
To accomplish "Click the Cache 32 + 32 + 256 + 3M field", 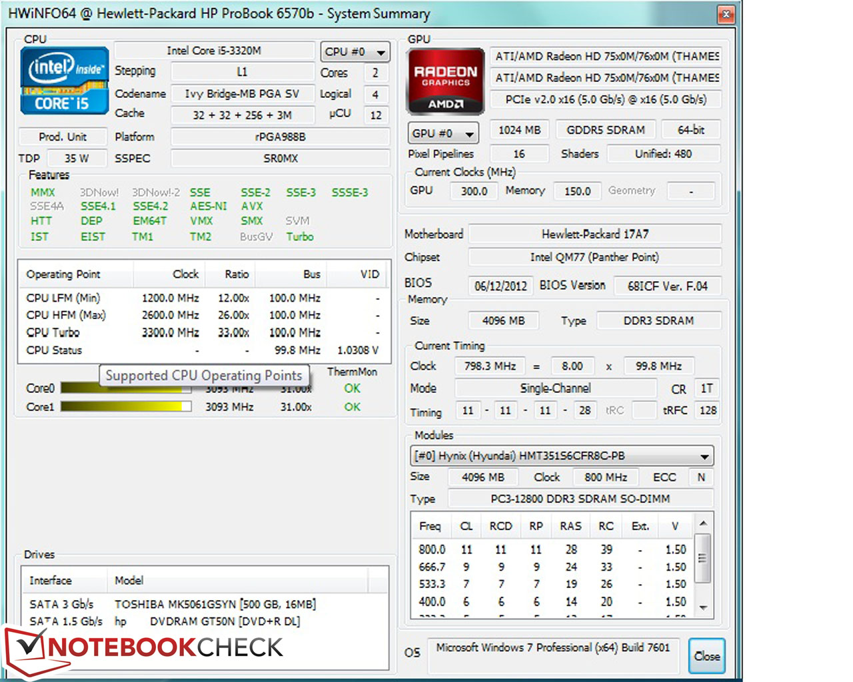I will [x=242, y=115].
